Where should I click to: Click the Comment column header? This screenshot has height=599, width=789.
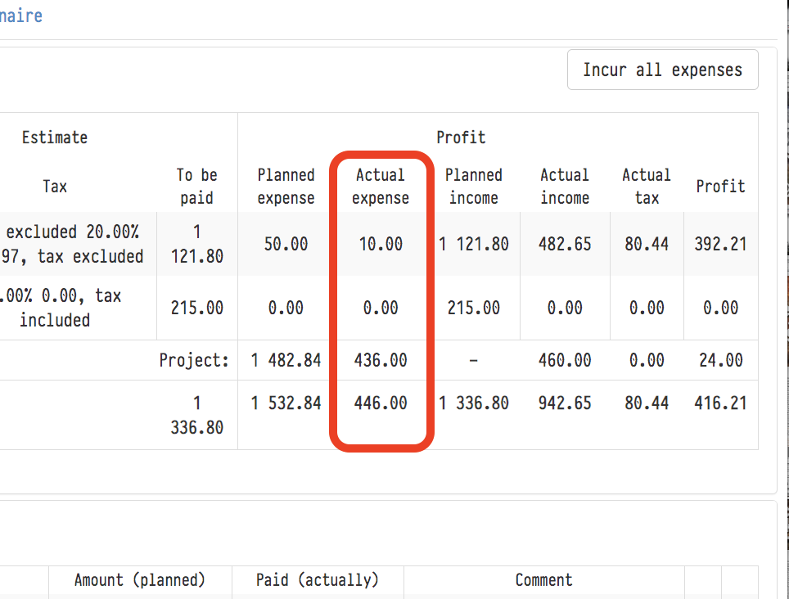pyautogui.click(x=543, y=580)
